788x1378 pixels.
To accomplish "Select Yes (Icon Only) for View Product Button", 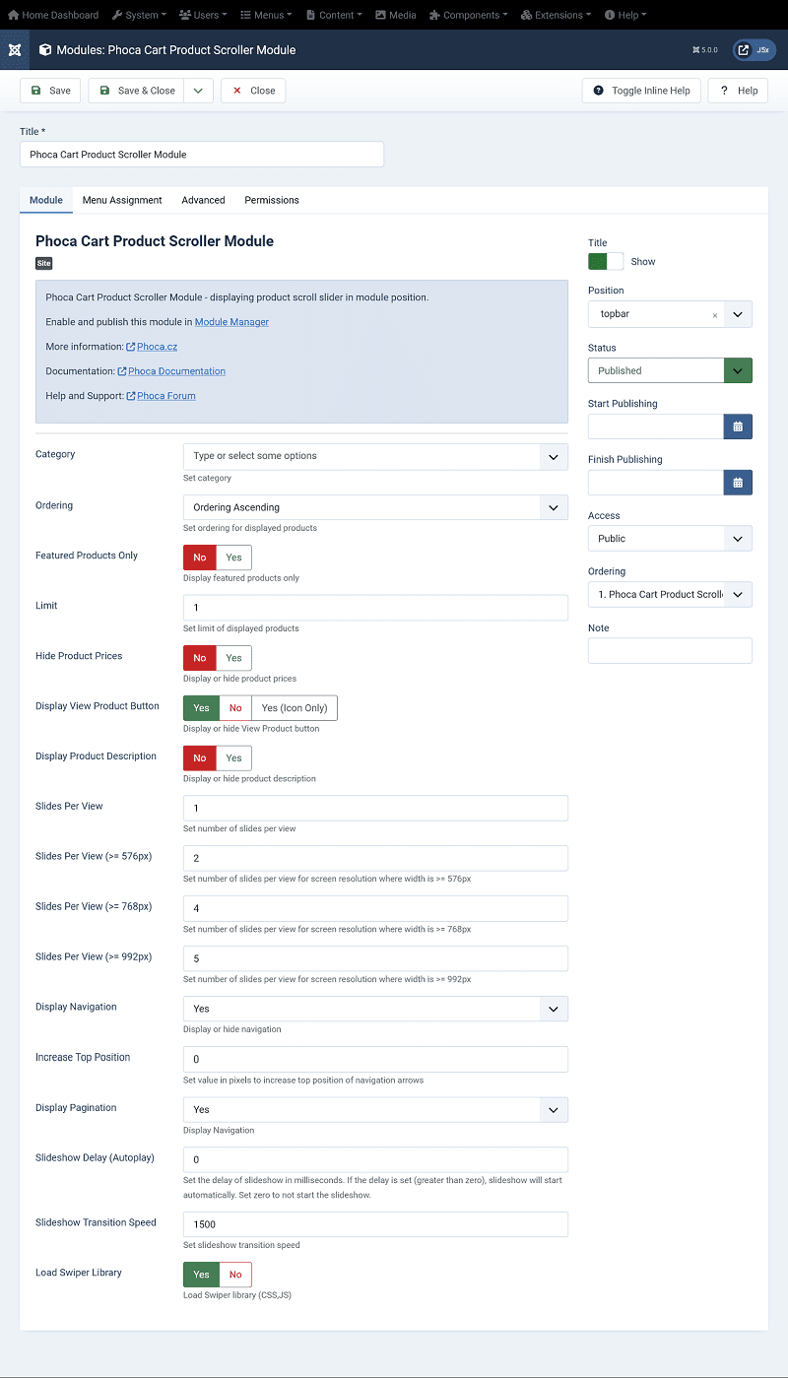I will click(295, 708).
